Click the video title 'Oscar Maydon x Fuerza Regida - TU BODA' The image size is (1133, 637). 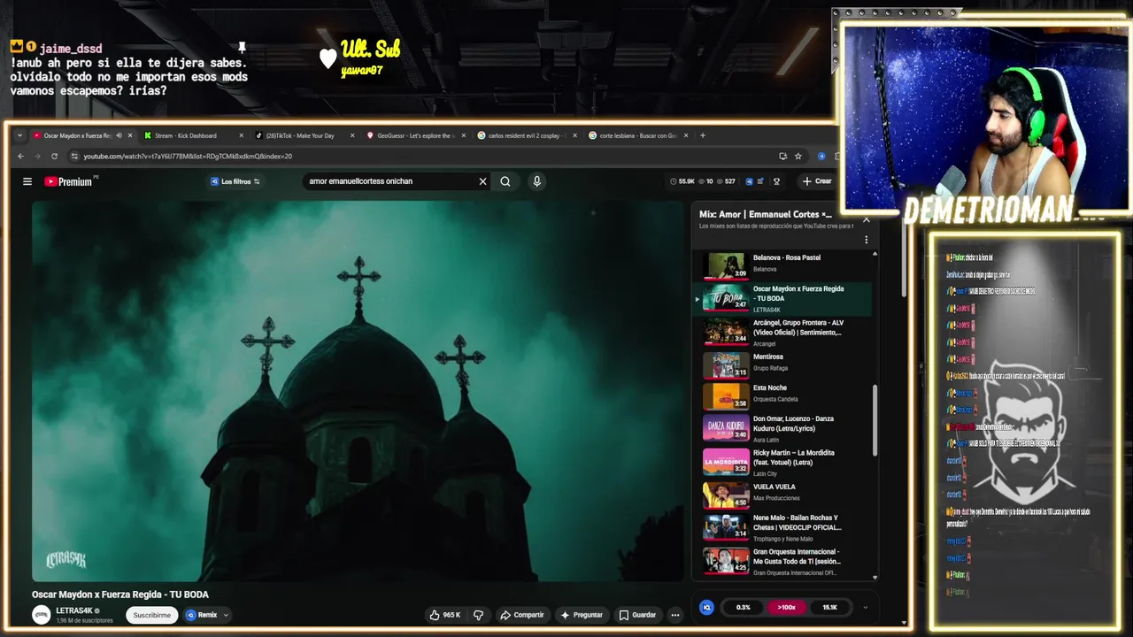pos(120,595)
